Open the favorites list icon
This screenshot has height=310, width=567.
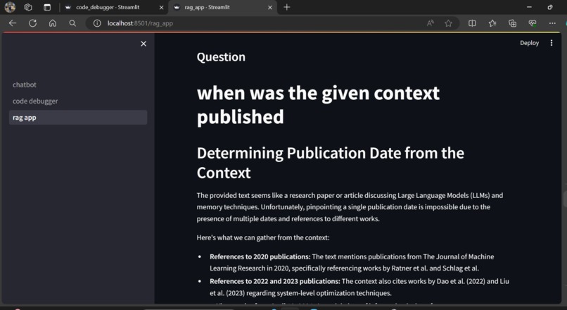(492, 23)
